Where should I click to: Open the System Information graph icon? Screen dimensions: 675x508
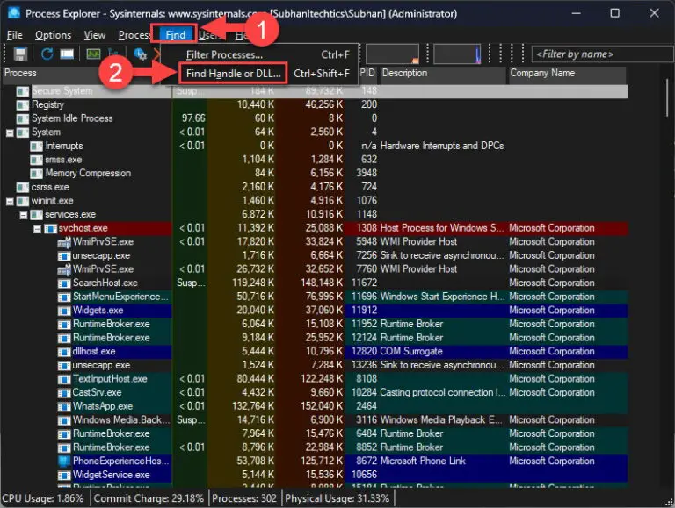[92, 54]
